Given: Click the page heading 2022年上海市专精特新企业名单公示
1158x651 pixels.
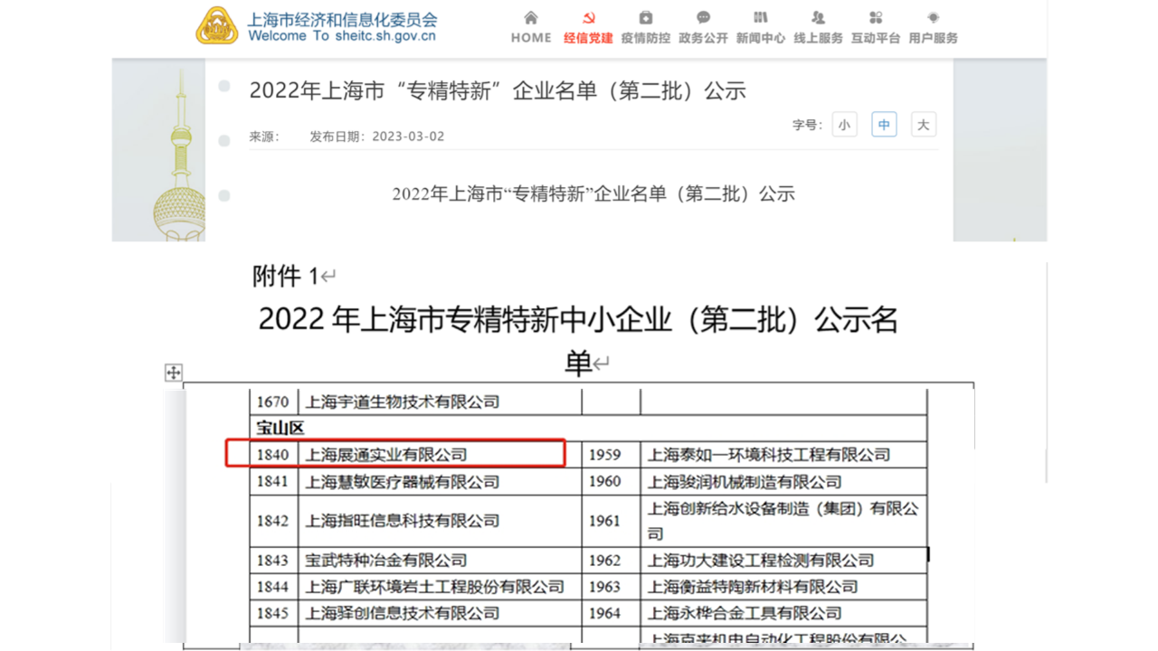Looking at the screenshot, I should [498, 90].
